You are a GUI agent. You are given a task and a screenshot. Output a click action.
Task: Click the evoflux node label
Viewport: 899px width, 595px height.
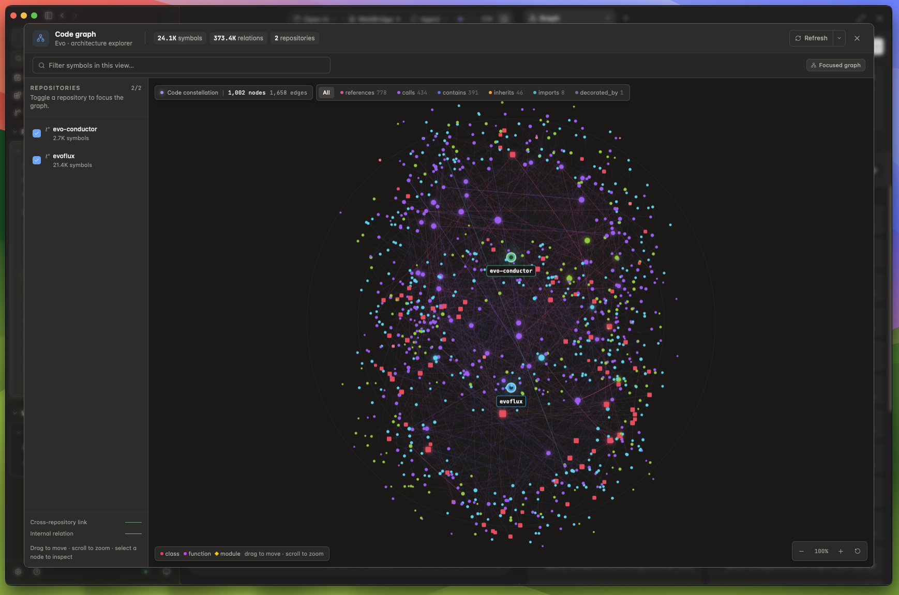point(511,402)
